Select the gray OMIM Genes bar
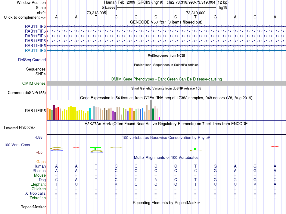This screenshot has width=286, height=214. [x=166, y=83]
